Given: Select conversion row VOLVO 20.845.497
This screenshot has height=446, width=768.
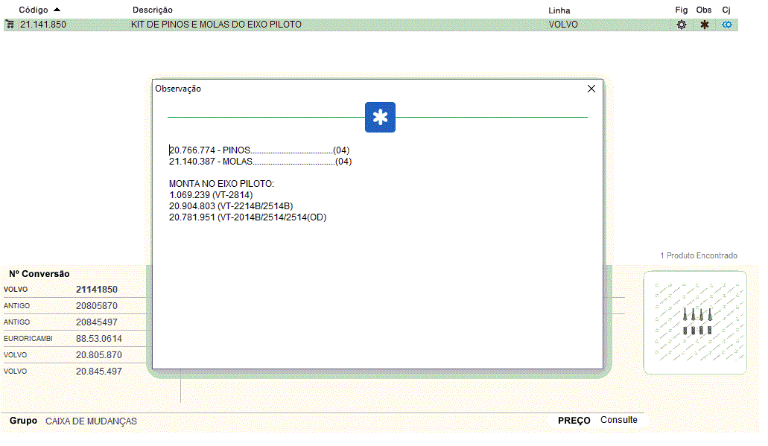Looking at the screenshot, I should point(74,372).
